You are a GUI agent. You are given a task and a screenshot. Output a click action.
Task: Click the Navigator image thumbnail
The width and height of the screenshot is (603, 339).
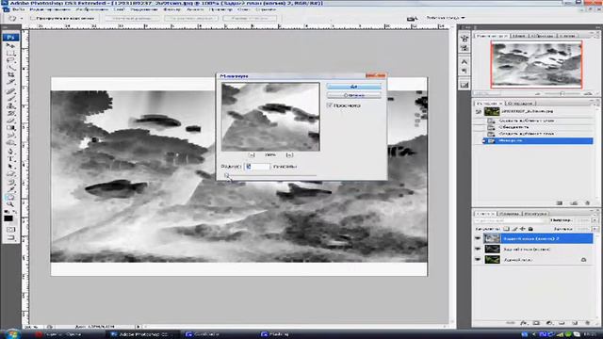[x=537, y=65]
